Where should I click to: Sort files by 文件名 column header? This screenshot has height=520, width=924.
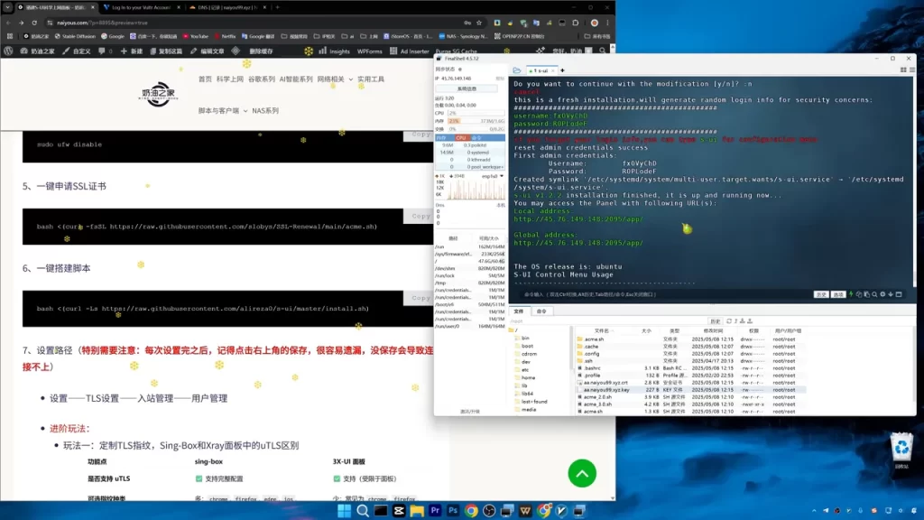[602, 330]
